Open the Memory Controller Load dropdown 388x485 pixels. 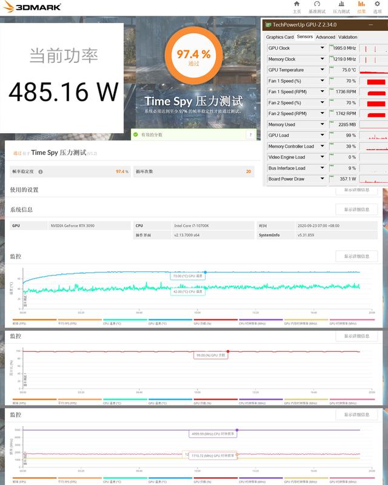323,146
